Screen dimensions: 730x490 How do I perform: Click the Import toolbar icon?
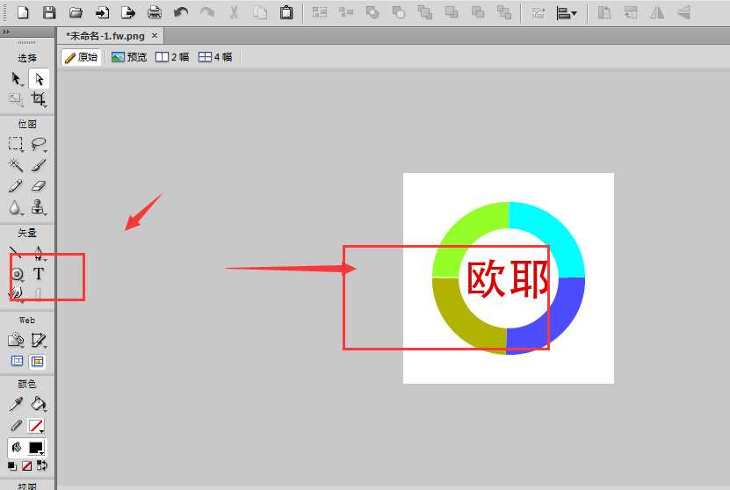pyautogui.click(x=102, y=12)
